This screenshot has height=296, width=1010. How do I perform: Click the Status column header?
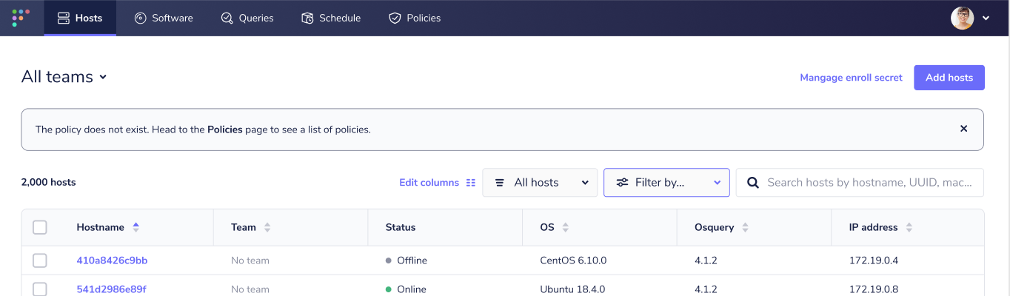point(401,228)
